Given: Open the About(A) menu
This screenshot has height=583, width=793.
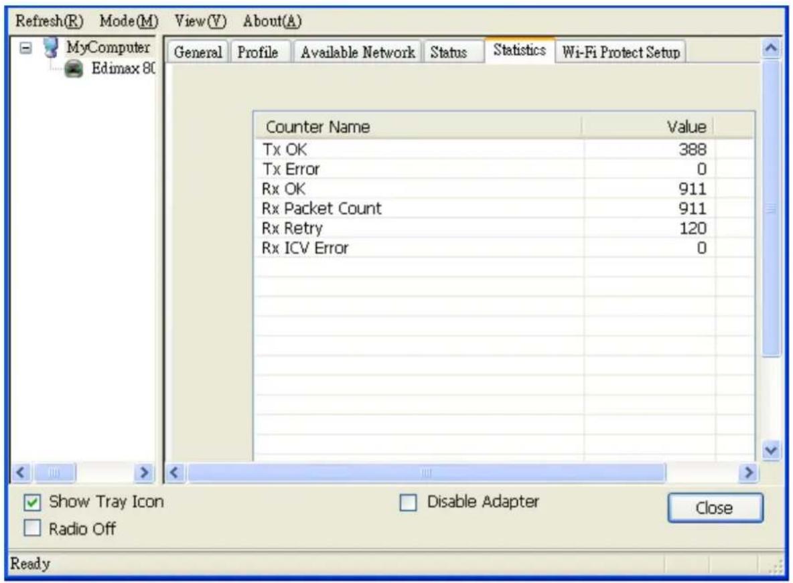Looking at the screenshot, I should pos(272,21).
